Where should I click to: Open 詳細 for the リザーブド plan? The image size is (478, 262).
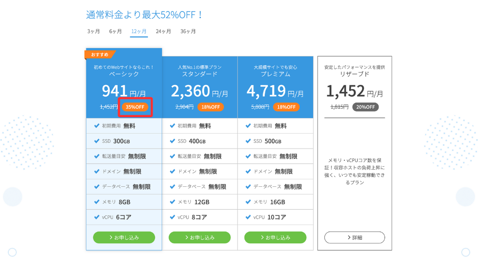tap(355, 237)
